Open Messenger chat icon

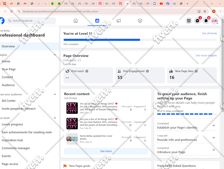[x=198, y=21]
